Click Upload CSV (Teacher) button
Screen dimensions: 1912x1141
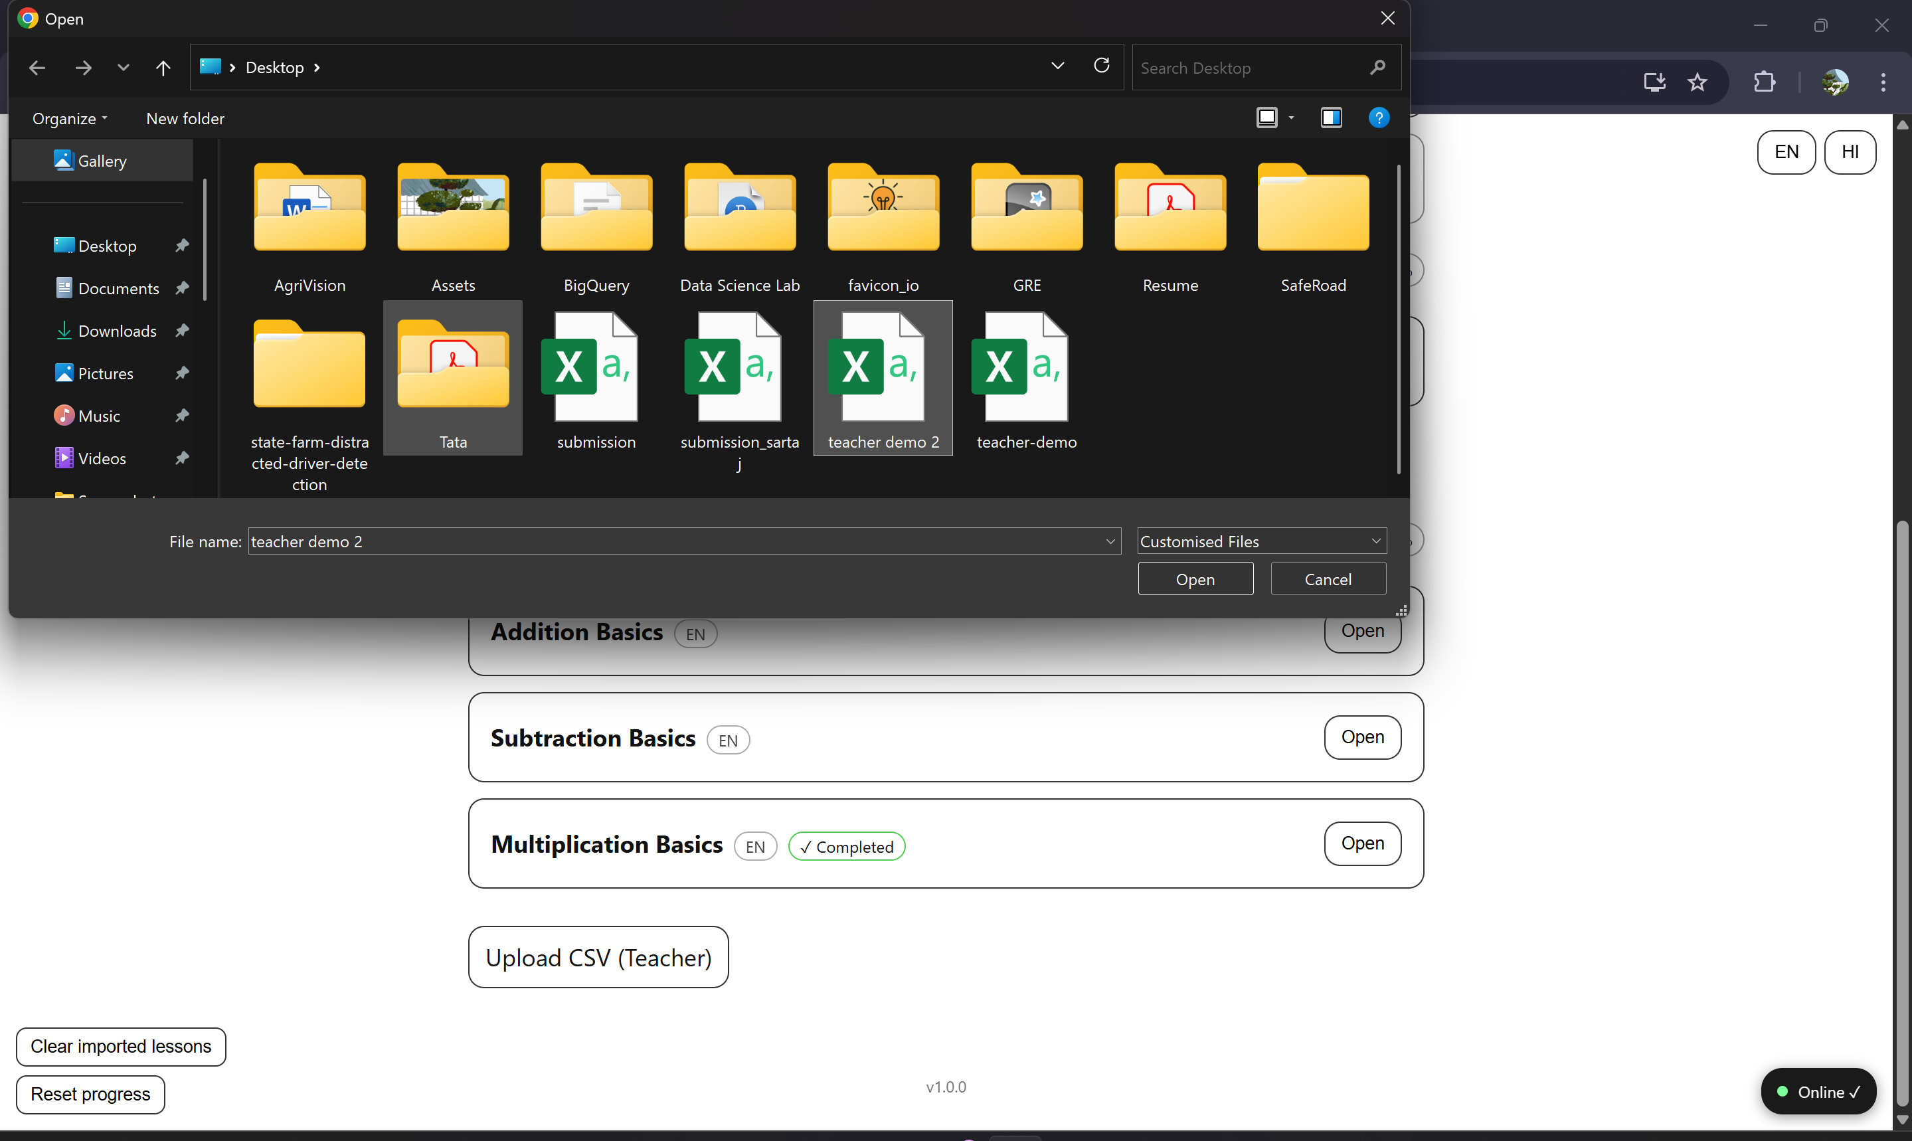[x=598, y=957]
